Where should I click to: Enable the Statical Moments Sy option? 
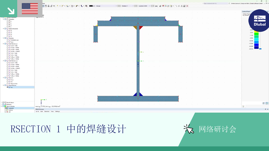point(7,31)
